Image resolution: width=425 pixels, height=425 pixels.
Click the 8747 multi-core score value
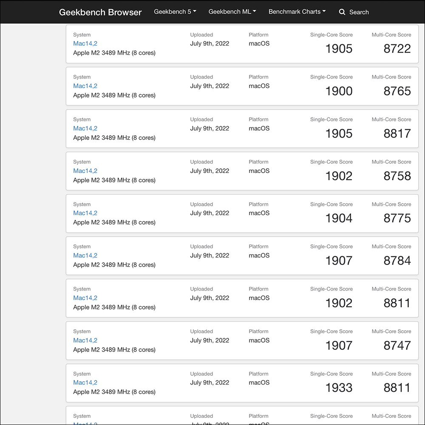397,346
